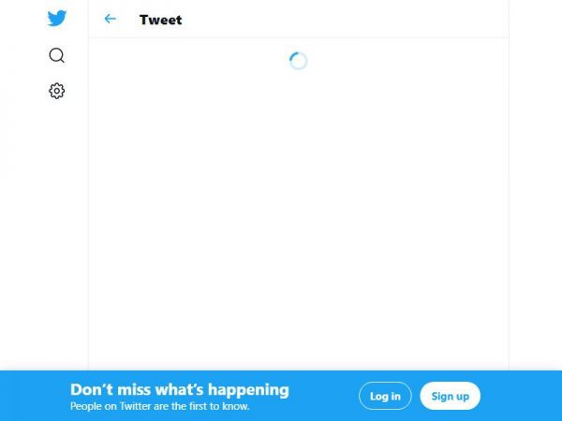Create an account with Sign up
Viewport: 562px width, 421px height.
[451, 396]
